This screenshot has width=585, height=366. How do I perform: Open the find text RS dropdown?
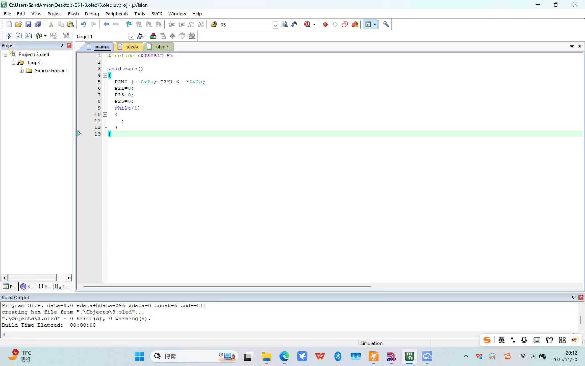[x=275, y=25]
